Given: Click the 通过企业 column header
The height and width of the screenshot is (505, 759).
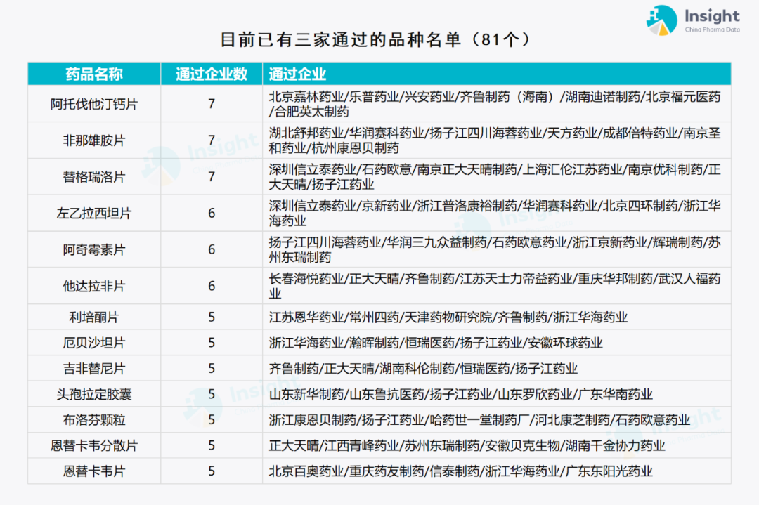Looking at the screenshot, I should coord(297,74).
